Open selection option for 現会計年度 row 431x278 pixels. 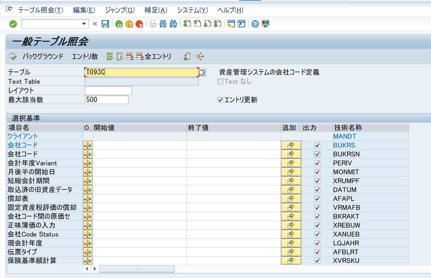tap(88, 243)
